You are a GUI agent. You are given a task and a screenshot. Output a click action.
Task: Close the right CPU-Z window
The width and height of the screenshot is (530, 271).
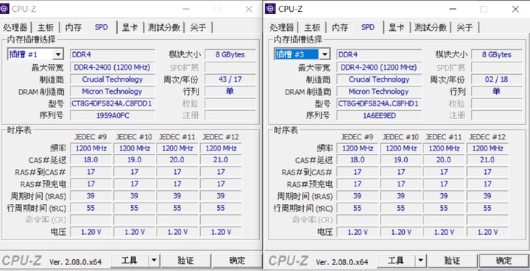click(x=515, y=9)
